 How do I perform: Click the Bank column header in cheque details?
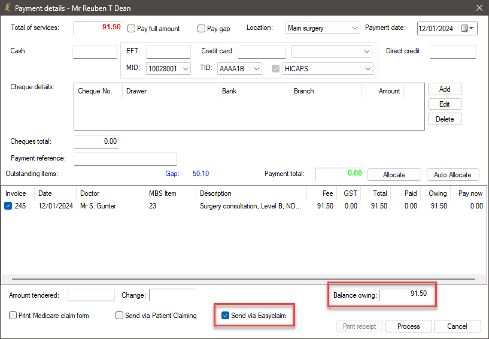click(x=254, y=91)
